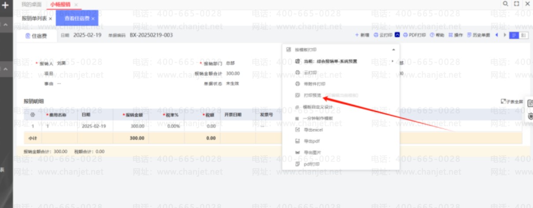
Task: Click the header date value 2025-02-19
Action: (87, 35)
